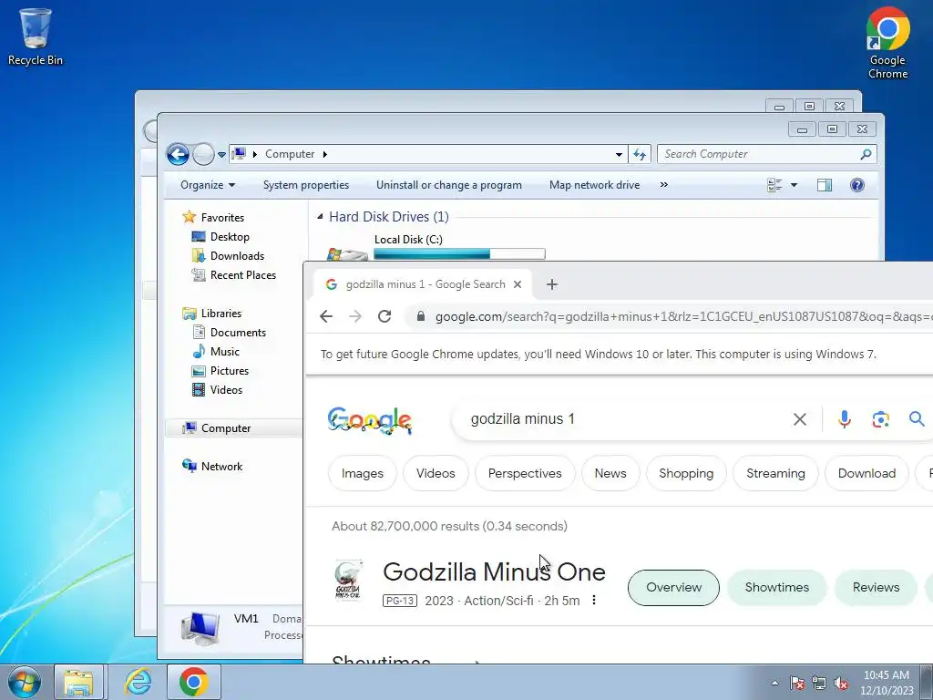Image resolution: width=933 pixels, height=700 pixels.
Task: Open Recent Places in the navigation pane
Action: point(242,275)
